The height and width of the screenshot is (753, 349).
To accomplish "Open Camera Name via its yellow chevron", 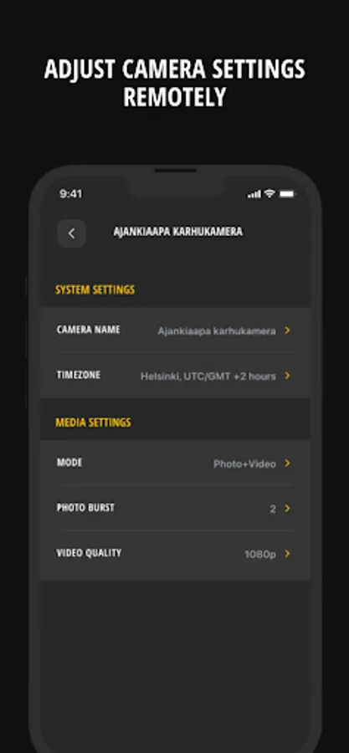I will (x=287, y=330).
